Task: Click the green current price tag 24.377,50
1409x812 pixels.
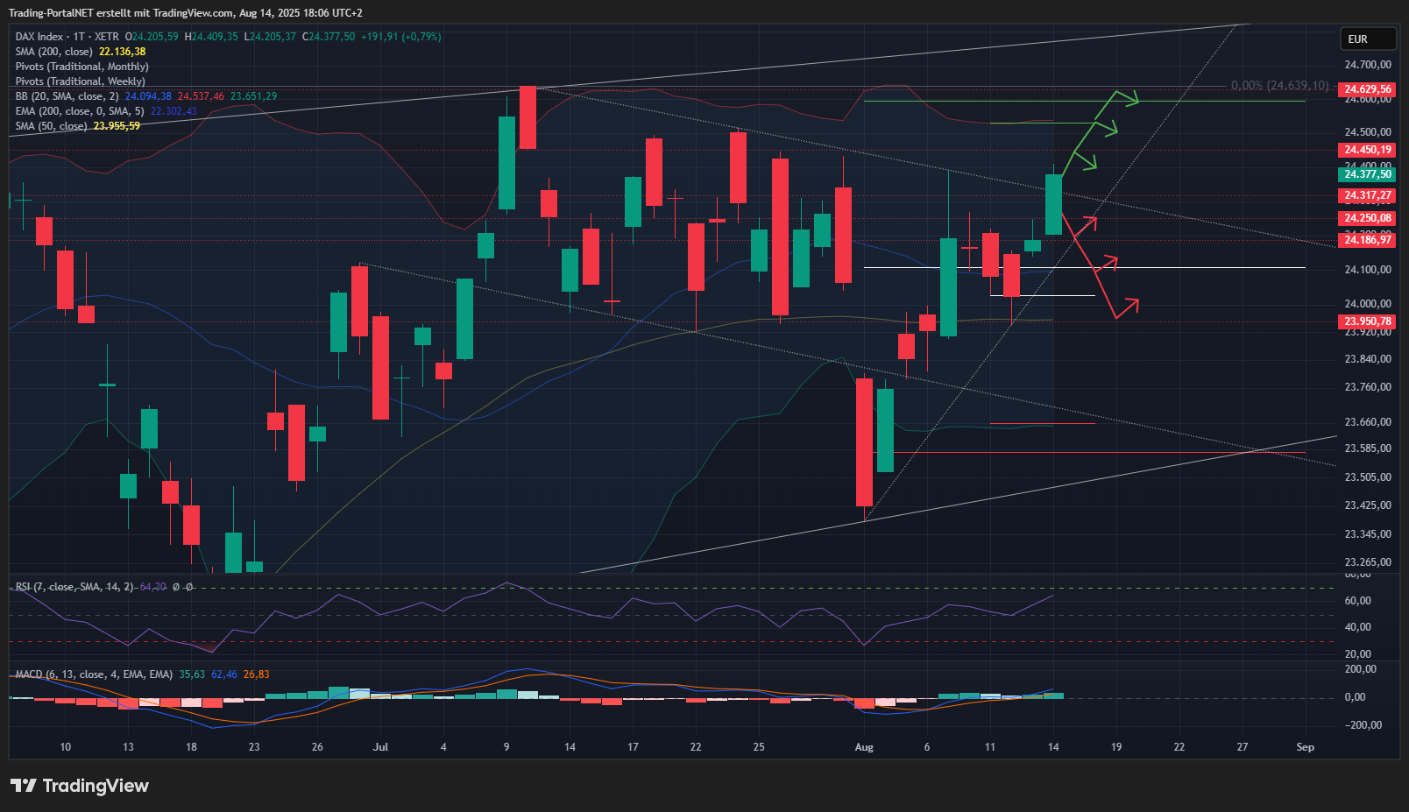Action: click(x=1367, y=174)
